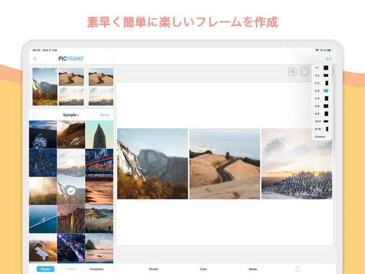Image resolution: width=365 pixels, height=274 pixels.
Task: Open the settings gear icon
Action: click(x=35, y=59)
